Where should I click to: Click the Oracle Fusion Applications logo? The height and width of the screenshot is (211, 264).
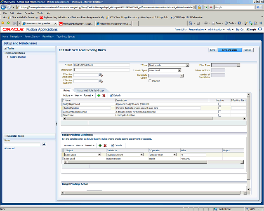tap(30, 29)
